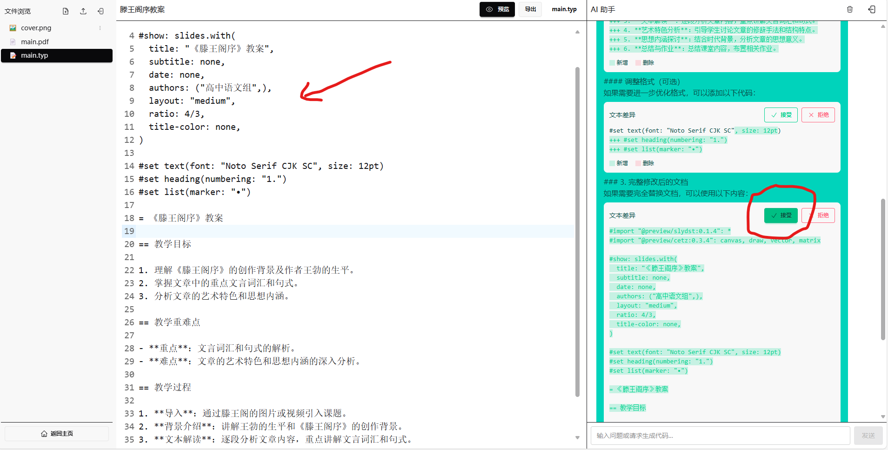Reject the format diff with 拒绝
The height and width of the screenshot is (450, 888).
click(x=818, y=115)
